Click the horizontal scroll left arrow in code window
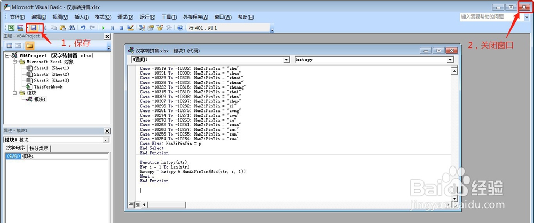This screenshot has height=223, width=534. (144, 205)
